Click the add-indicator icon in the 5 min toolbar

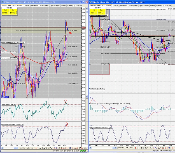point(55,148)
